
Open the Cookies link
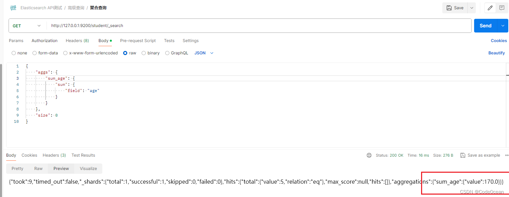(x=499, y=41)
